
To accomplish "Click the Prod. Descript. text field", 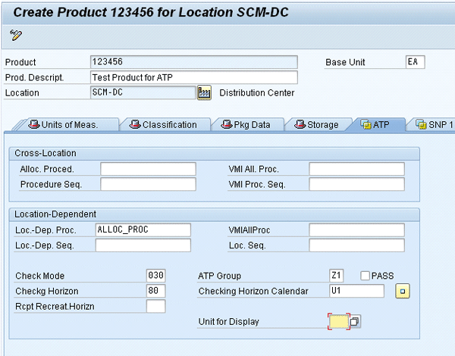I will pos(193,77).
